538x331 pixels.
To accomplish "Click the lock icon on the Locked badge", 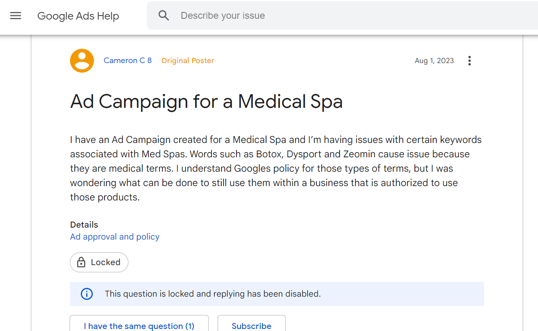I will click(81, 262).
